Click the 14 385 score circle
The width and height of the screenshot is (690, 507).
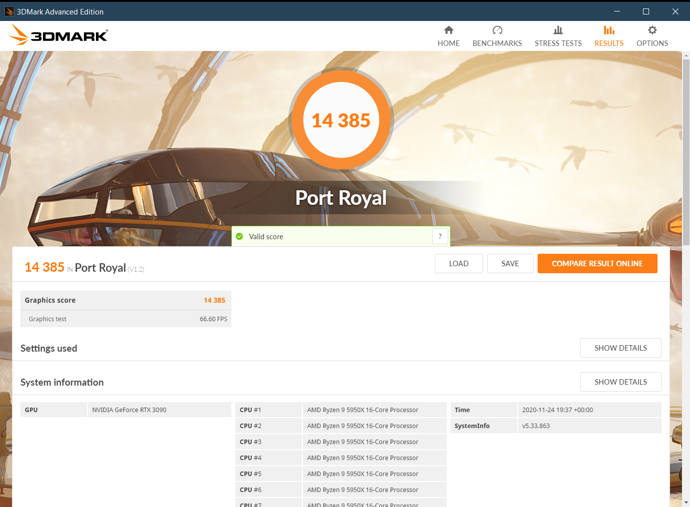point(341,120)
